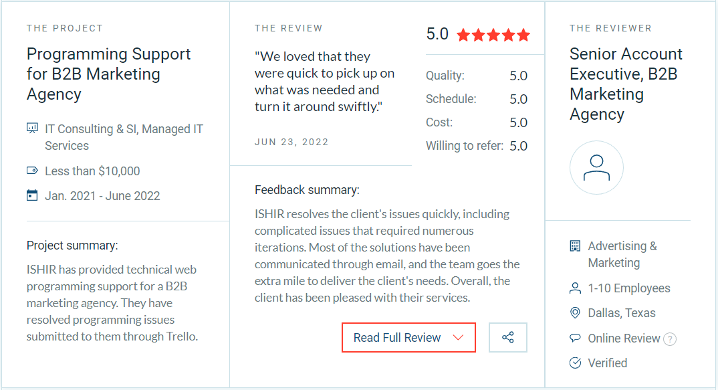Screen dimensions: 718x390
Task: Click the project dates calendar icon
Action: pos(32,195)
